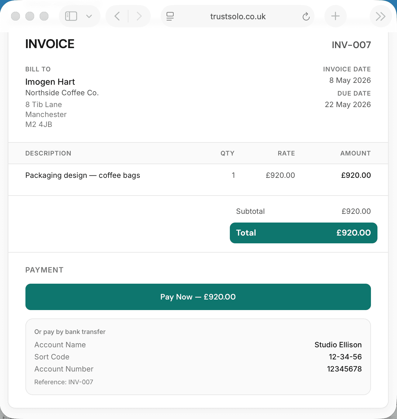Screen dimensions: 397x419
Task: Click the AMOUNT column header
Action: click(x=356, y=153)
